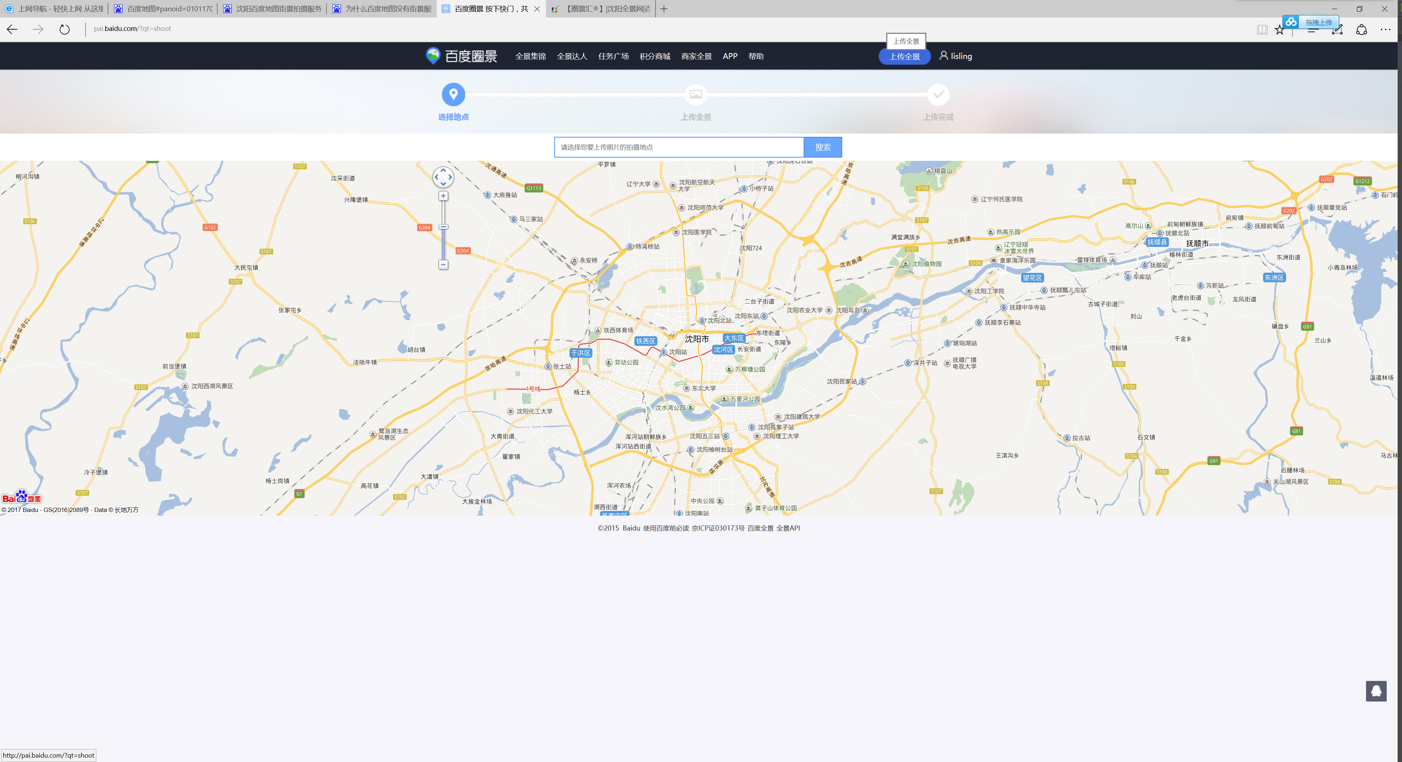This screenshot has width=1402, height=762.
Task: Close the 百度圈景 tab
Action: [537, 9]
